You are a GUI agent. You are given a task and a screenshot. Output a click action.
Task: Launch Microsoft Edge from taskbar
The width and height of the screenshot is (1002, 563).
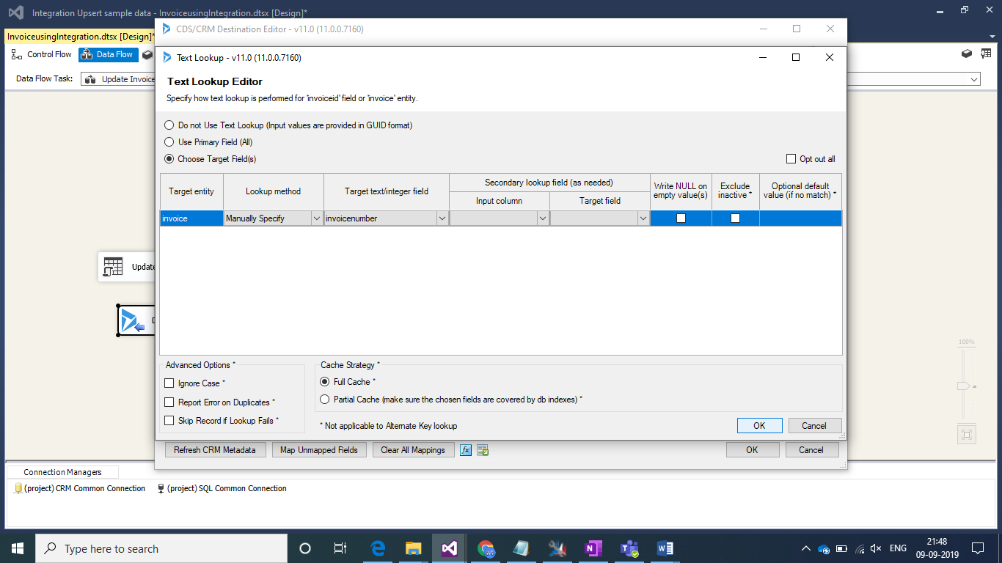tap(378, 548)
